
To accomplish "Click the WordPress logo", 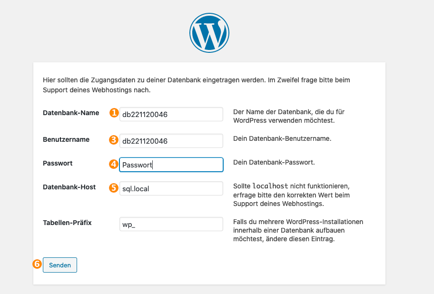I will (x=209, y=33).
